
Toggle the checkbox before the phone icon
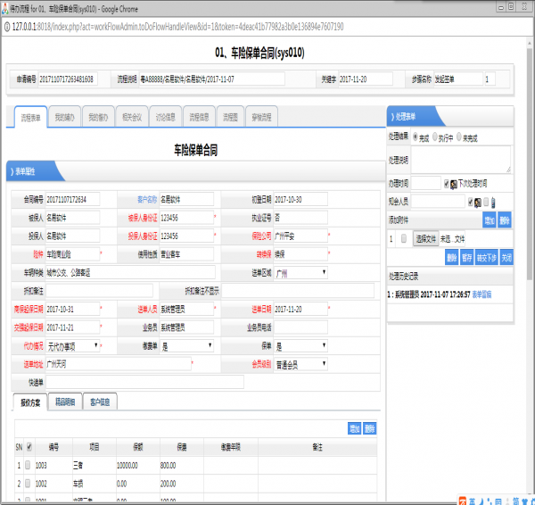click(486, 202)
